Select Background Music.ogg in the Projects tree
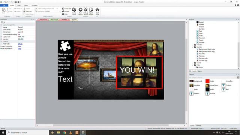 click(205, 52)
